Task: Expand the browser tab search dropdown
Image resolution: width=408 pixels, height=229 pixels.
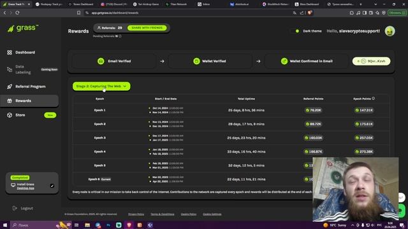Action: coord(375,4)
